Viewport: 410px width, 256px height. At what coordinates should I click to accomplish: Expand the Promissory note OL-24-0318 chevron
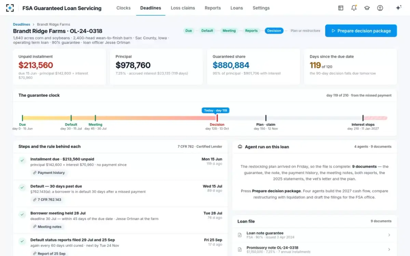(389, 250)
